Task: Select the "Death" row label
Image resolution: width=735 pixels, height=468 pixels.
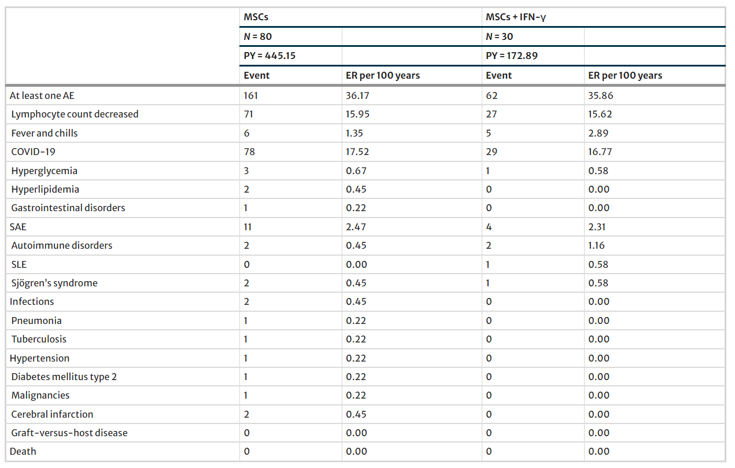Action: tap(23, 451)
